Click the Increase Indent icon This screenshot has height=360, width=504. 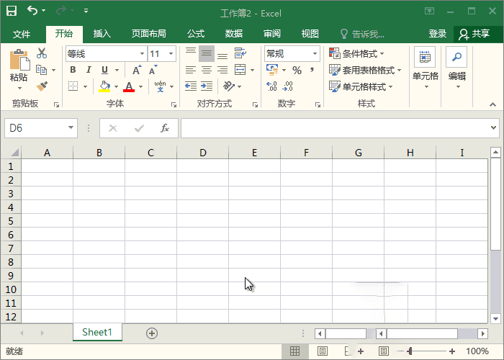click(207, 86)
